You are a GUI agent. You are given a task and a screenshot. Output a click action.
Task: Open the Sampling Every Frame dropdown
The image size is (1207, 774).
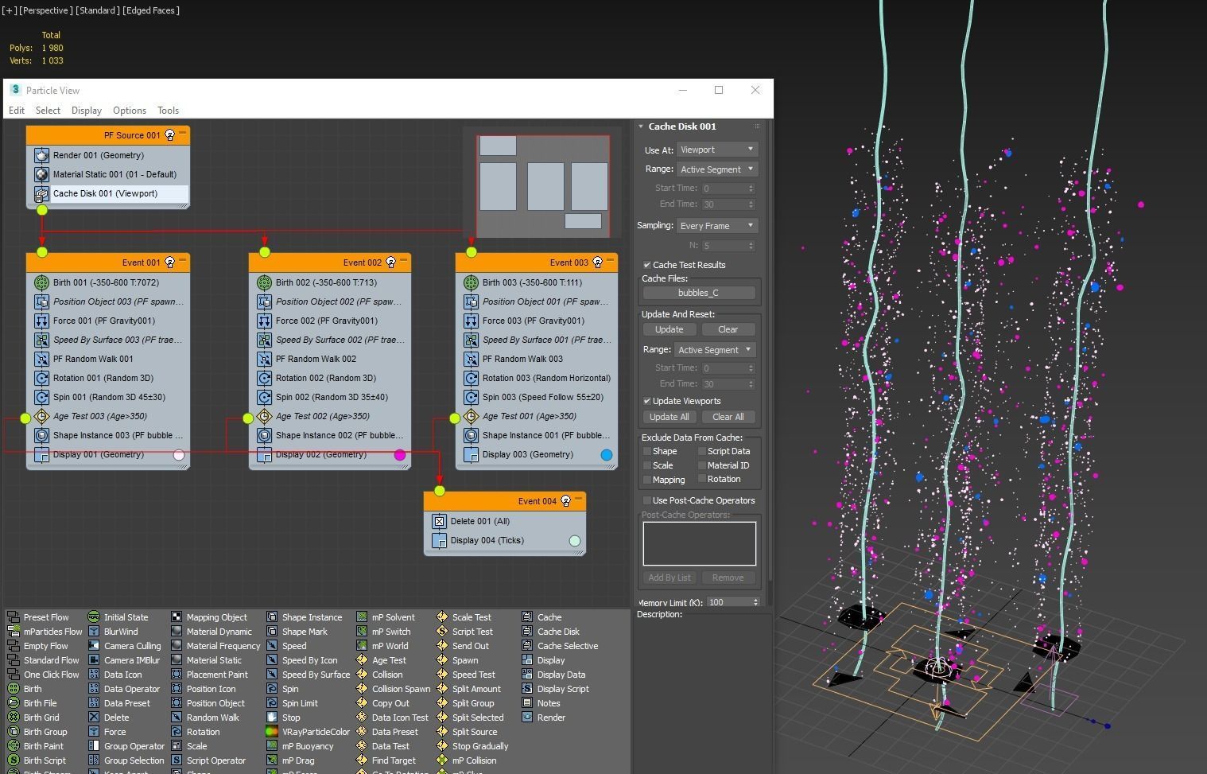(x=716, y=226)
